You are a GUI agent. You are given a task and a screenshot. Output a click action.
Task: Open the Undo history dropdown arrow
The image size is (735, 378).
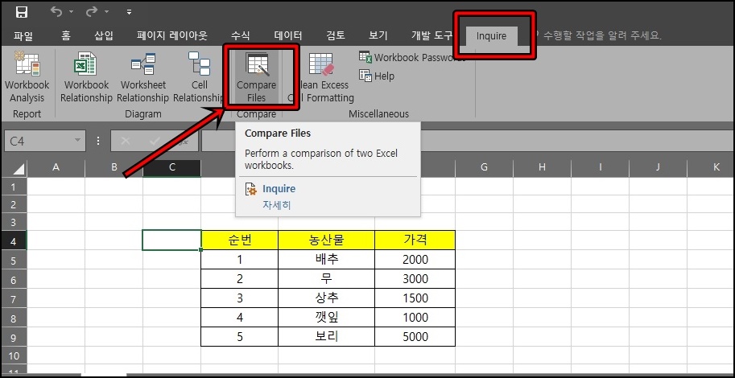coord(72,12)
